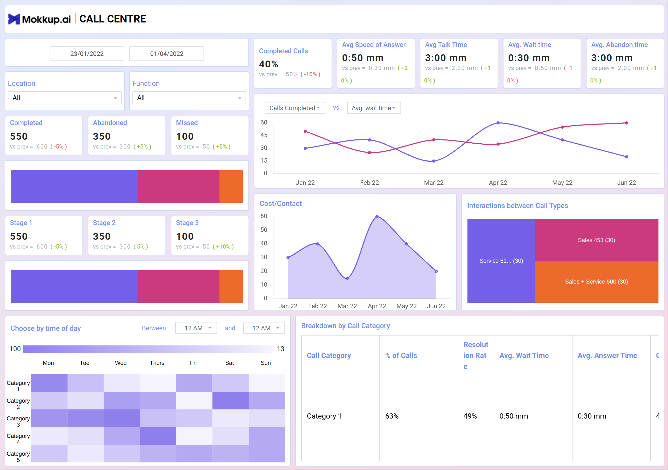Viewport: 668px width, 470px height.
Task: Click the Category 3 Wednesday heatmap cell
Action: click(122, 418)
